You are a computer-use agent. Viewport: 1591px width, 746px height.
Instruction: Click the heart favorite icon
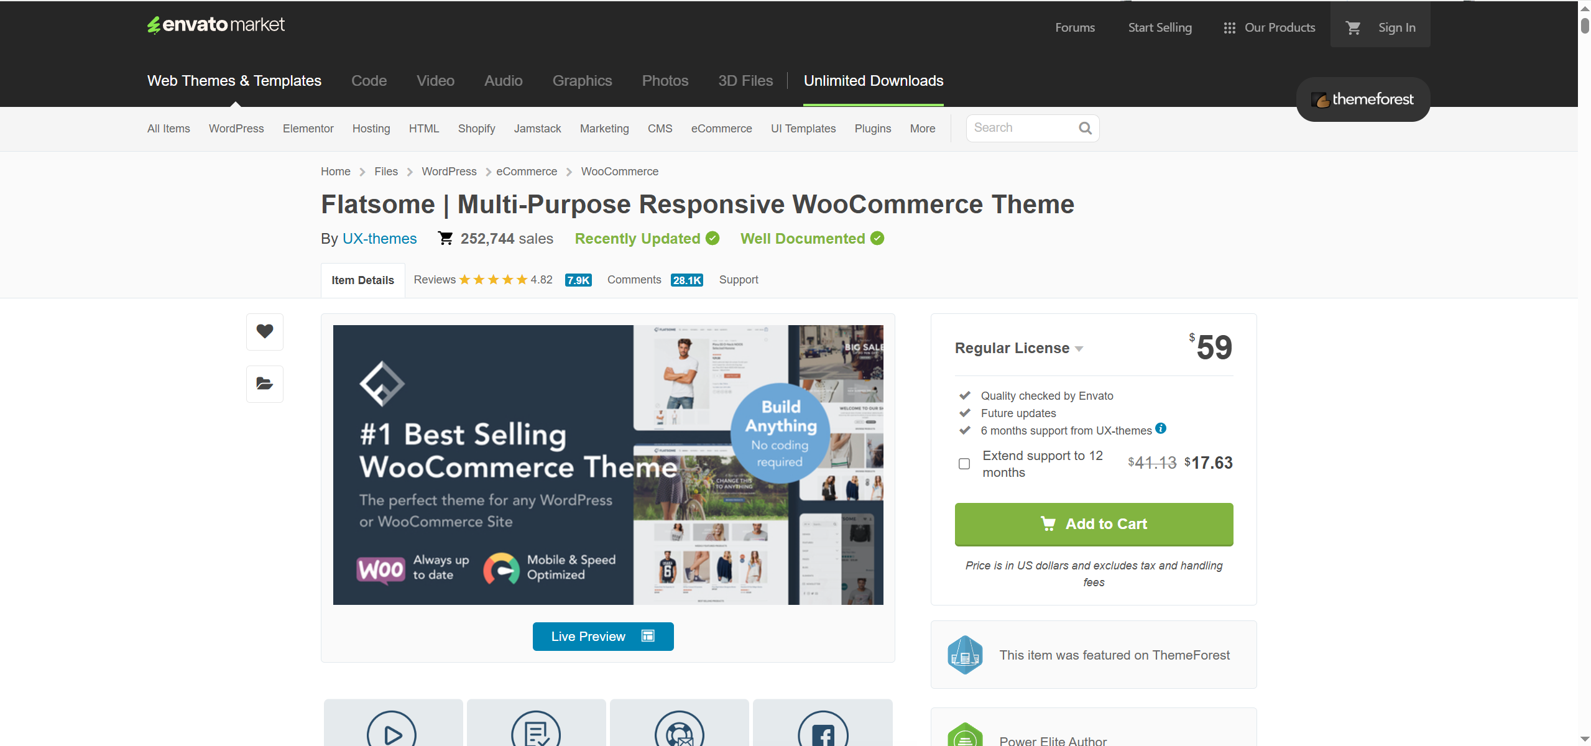pos(265,331)
